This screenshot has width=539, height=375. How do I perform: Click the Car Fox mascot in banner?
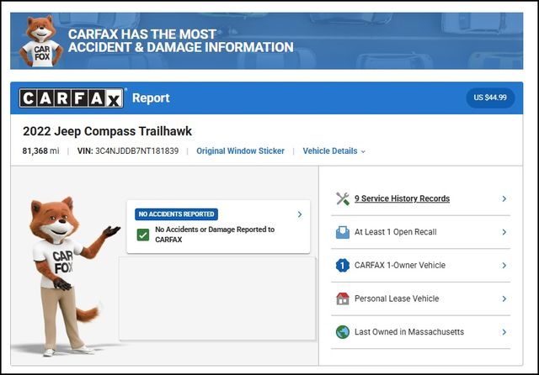(x=40, y=41)
